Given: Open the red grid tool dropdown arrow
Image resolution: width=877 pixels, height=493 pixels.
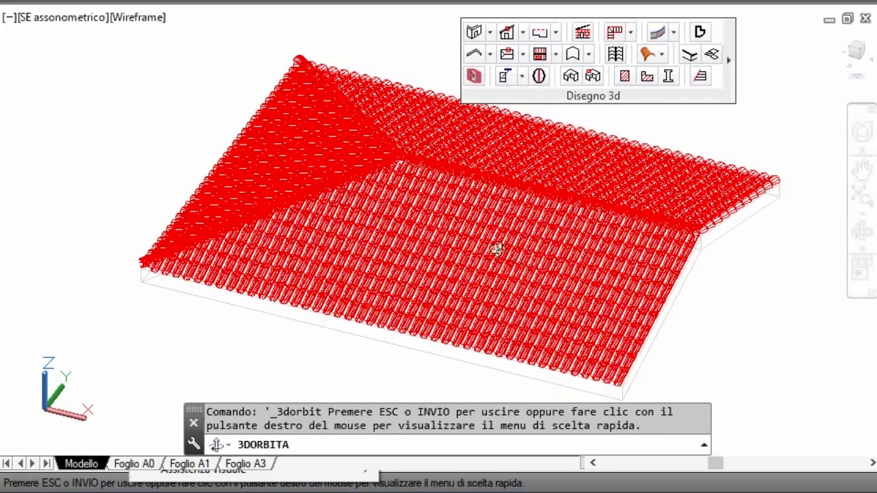Looking at the screenshot, I should [x=555, y=55].
